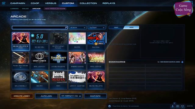Open the friends list icon
The height and width of the screenshot is (109, 195).
(173, 106)
